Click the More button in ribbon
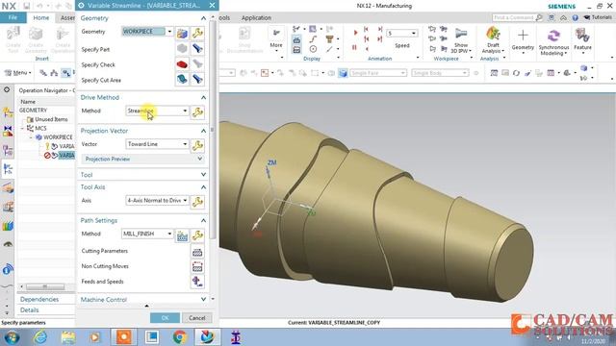 [x=276, y=40]
